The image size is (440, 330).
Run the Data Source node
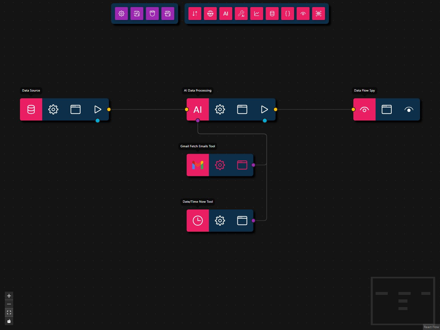click(98, 110)
